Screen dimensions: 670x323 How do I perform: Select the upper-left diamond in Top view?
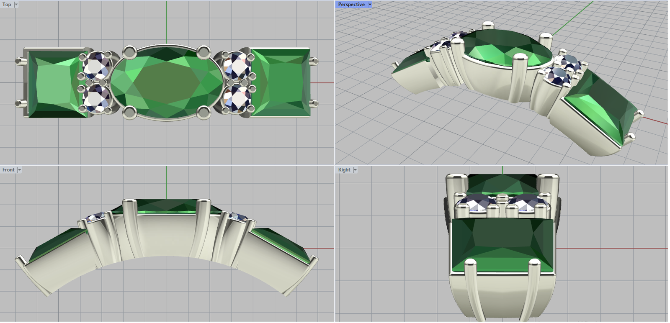(97, 66)
